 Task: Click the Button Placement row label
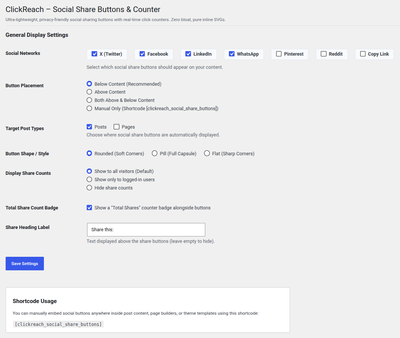click(24, 86)
